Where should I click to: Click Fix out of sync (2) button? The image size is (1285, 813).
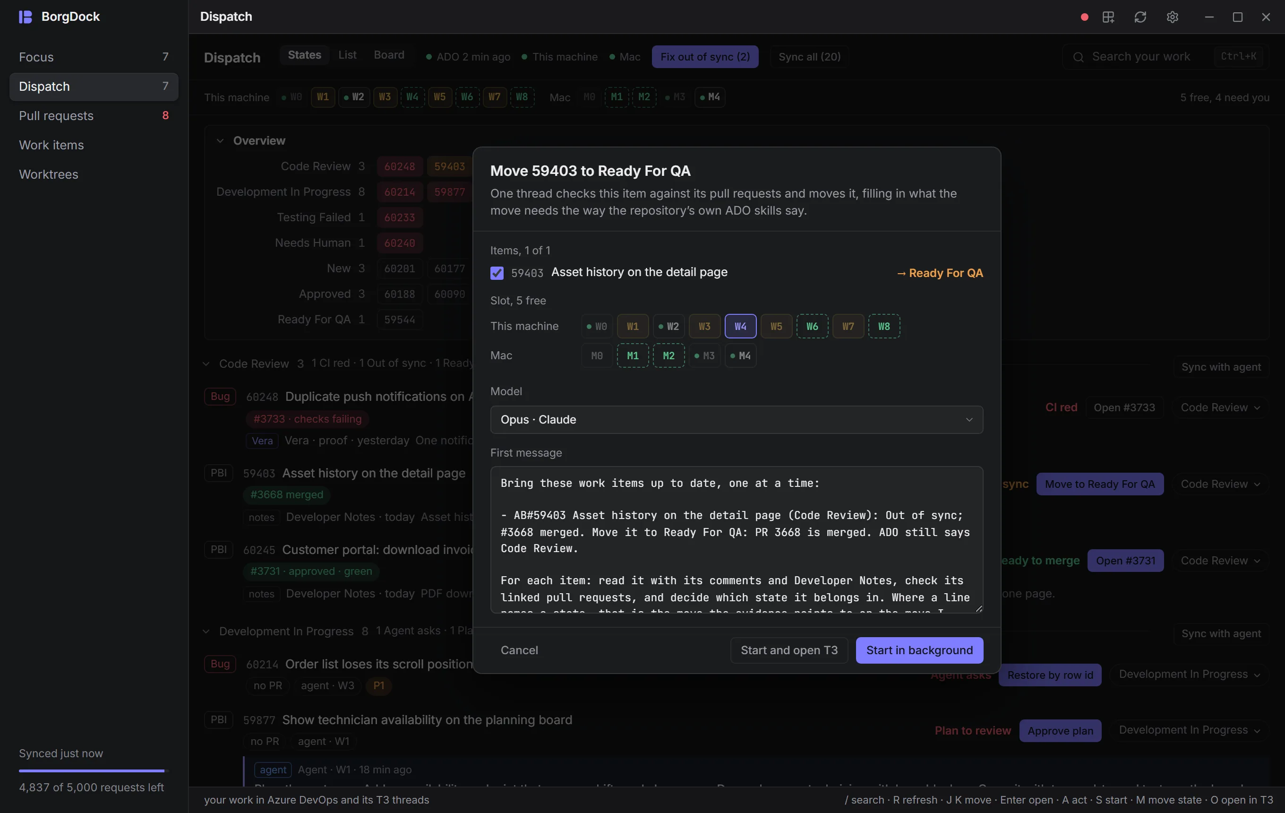[x=705, y=57]
